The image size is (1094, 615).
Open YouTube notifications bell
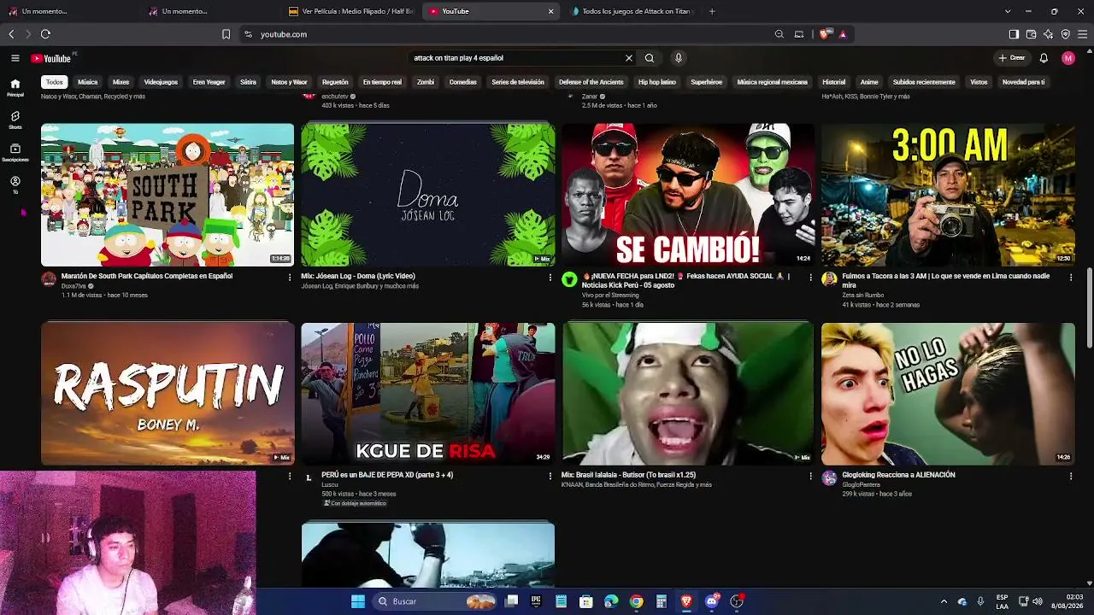1044,58
